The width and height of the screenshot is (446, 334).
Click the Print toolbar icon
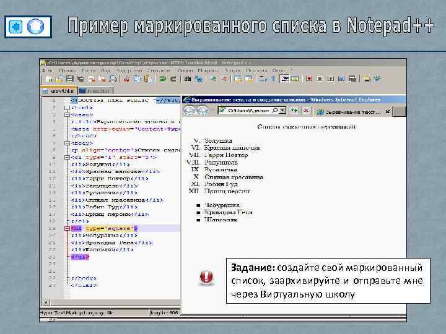click(113, 79)
